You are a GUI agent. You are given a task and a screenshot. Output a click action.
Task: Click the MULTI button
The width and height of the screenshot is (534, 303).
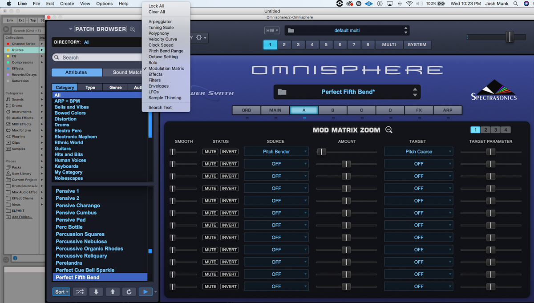(x=389, y=44)
